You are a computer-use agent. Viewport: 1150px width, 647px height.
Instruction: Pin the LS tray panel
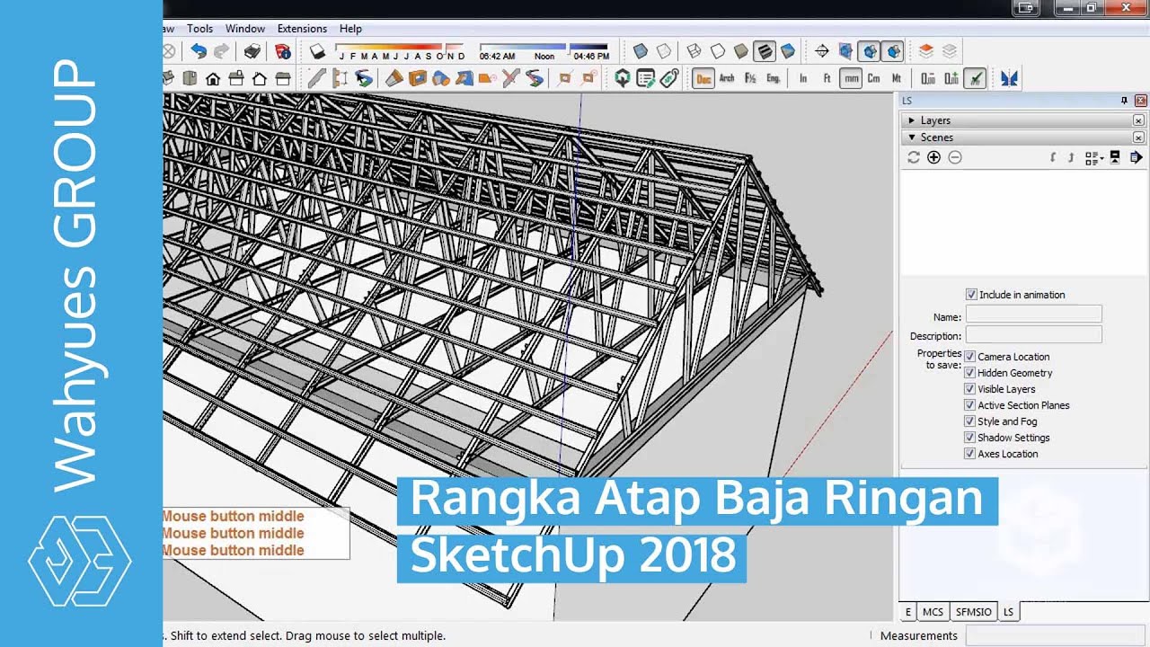click(x=1124, y=101)
